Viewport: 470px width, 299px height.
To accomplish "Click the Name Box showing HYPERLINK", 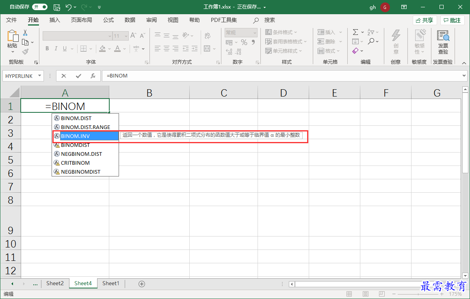I will click(23, 76).
